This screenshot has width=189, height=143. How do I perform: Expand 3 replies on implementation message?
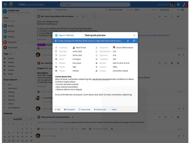181,129
